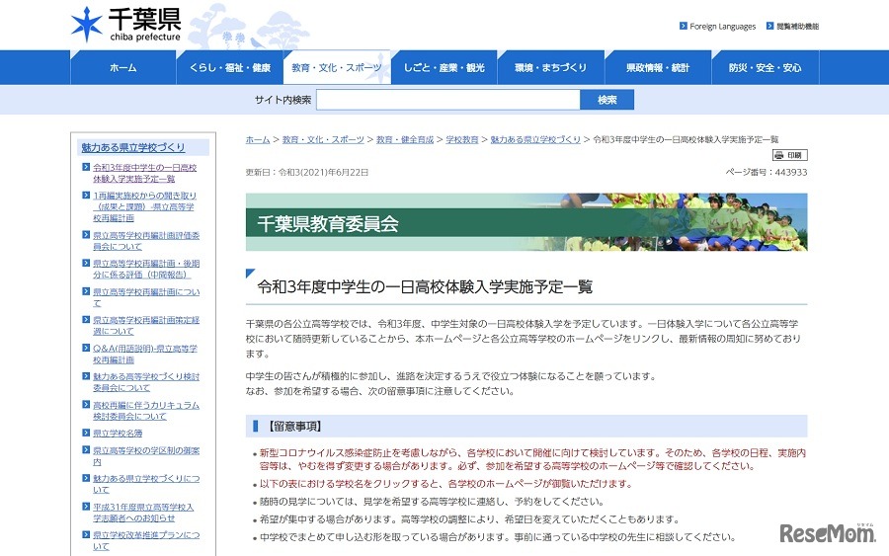Open sidebar link 県立高等学校の学区制の御案内
The height and width of the screenshot is (556, 889).
coord(146,455)
